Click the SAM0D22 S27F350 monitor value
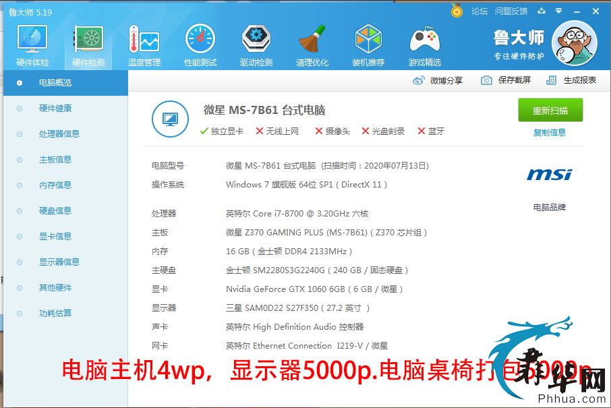 297,308
